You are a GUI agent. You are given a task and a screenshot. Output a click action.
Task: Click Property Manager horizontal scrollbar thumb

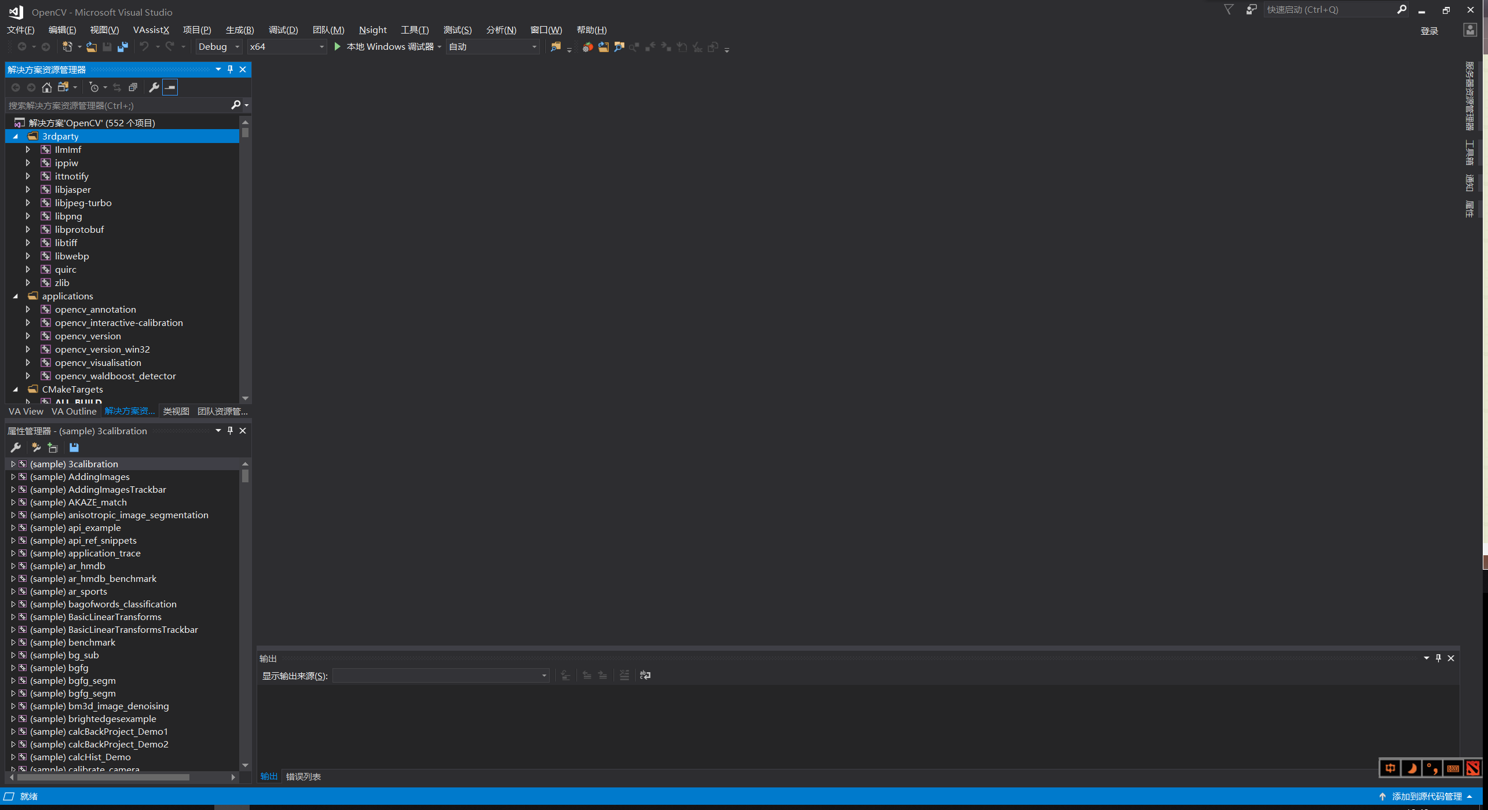point(103,778)
